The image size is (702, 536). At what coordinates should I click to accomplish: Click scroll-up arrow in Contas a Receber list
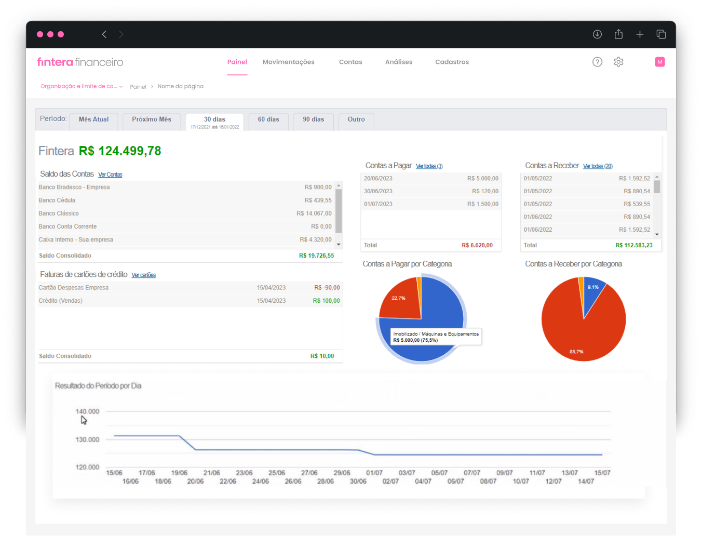(657, 177)
